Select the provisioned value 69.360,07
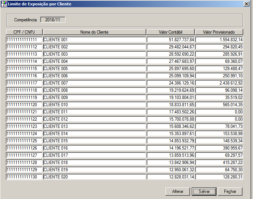Viewport: 253px width, 199px height. 219,61
